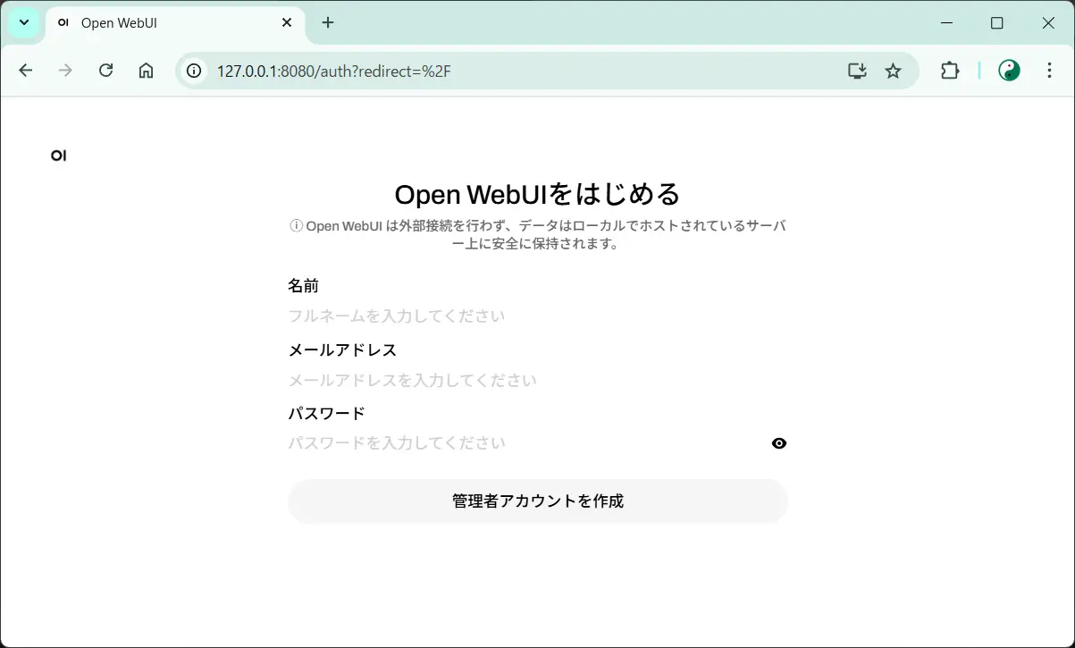Close the Open WebUI tab
Image resolution: width=1075 pixels, height=648 pixels.
coord(287,22)
